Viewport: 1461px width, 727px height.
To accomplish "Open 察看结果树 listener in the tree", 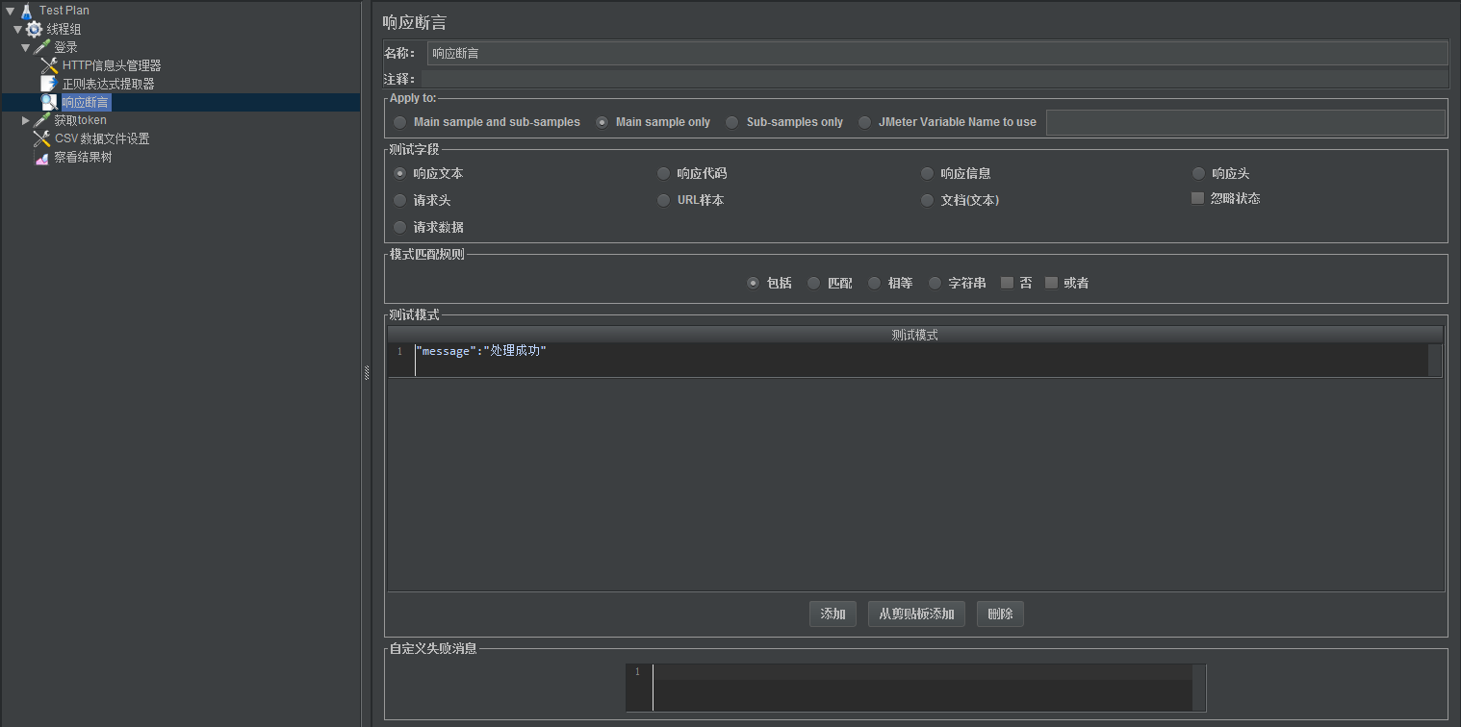I will 83,157.
